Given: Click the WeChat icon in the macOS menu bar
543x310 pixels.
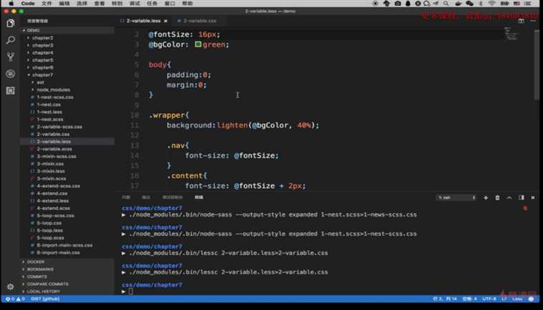Looking at the screenshot, I should tap(469, 4).
